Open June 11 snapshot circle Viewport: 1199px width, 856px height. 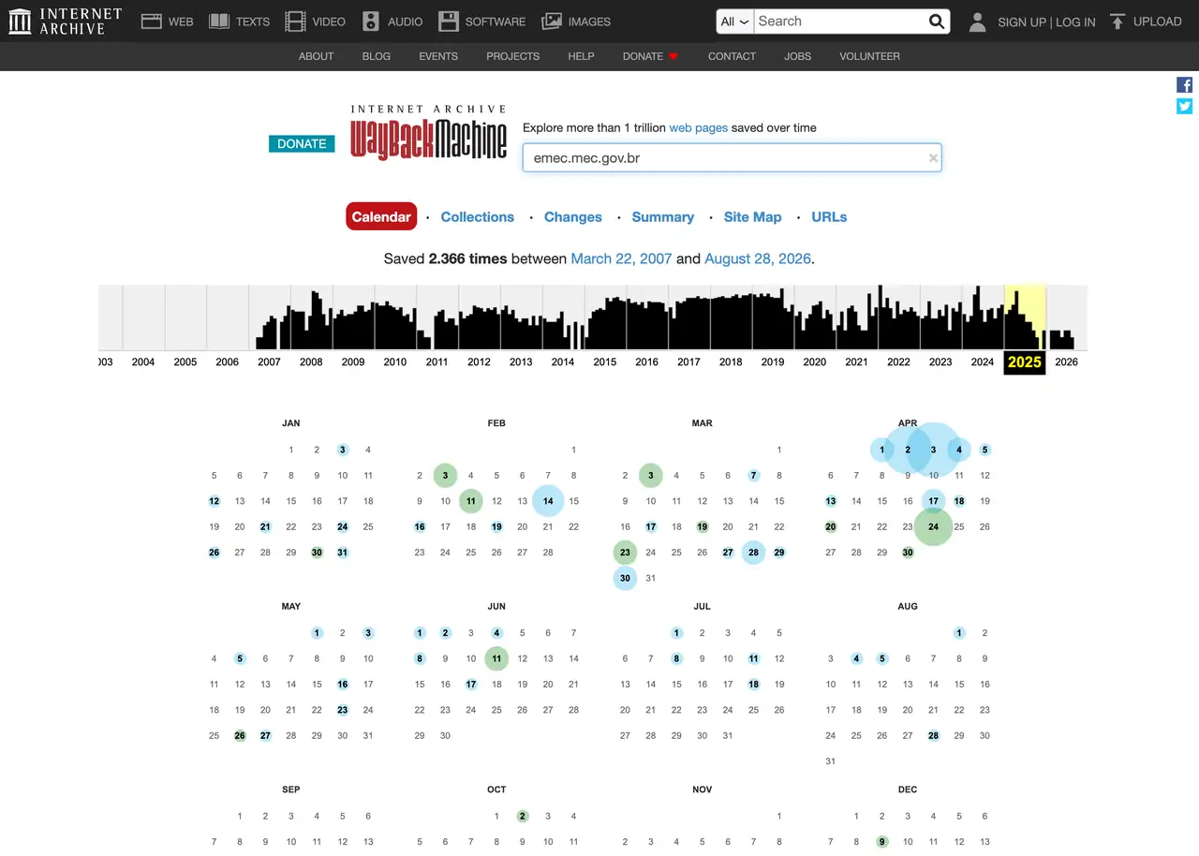click(x=496, y=658)
